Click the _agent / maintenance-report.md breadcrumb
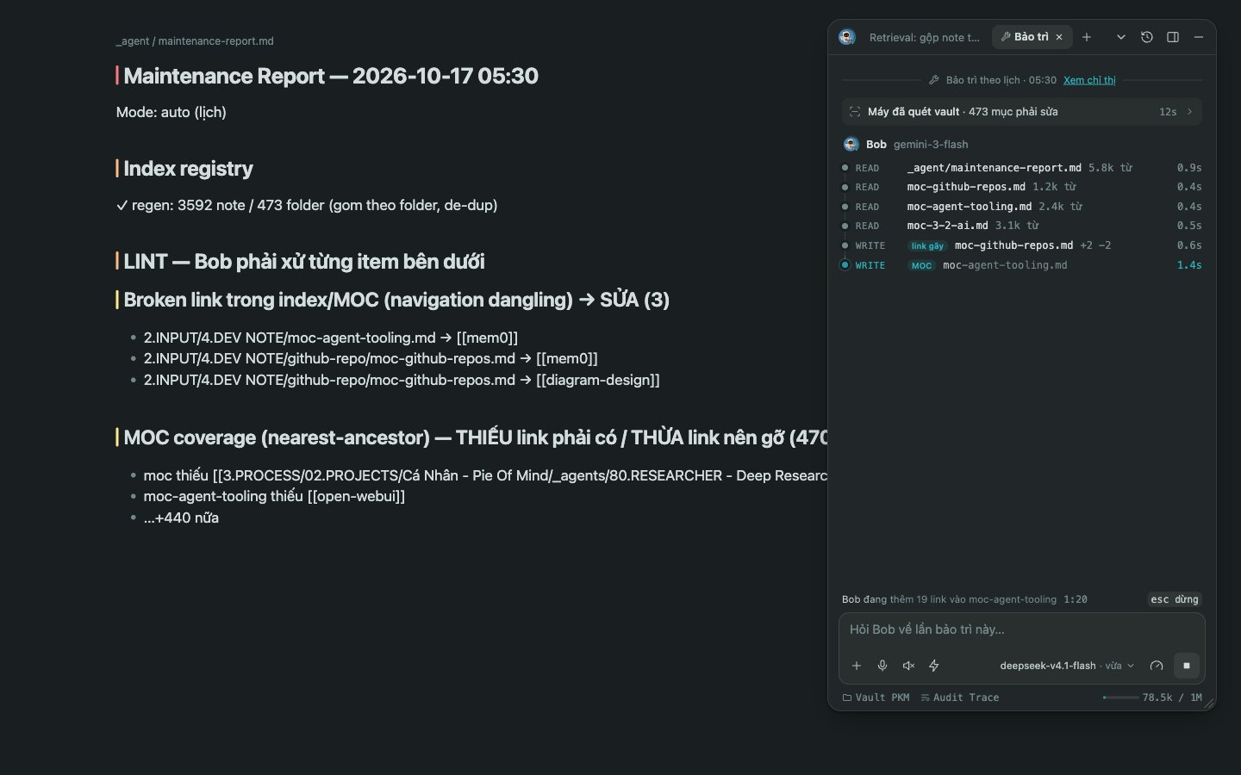The width and height of the screenshot is (1241, 775). pyautogui.click(x=195, y=40)
